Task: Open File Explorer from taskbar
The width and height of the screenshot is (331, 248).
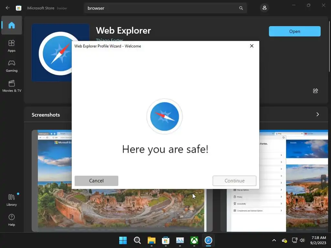Action: coord(151,240)
